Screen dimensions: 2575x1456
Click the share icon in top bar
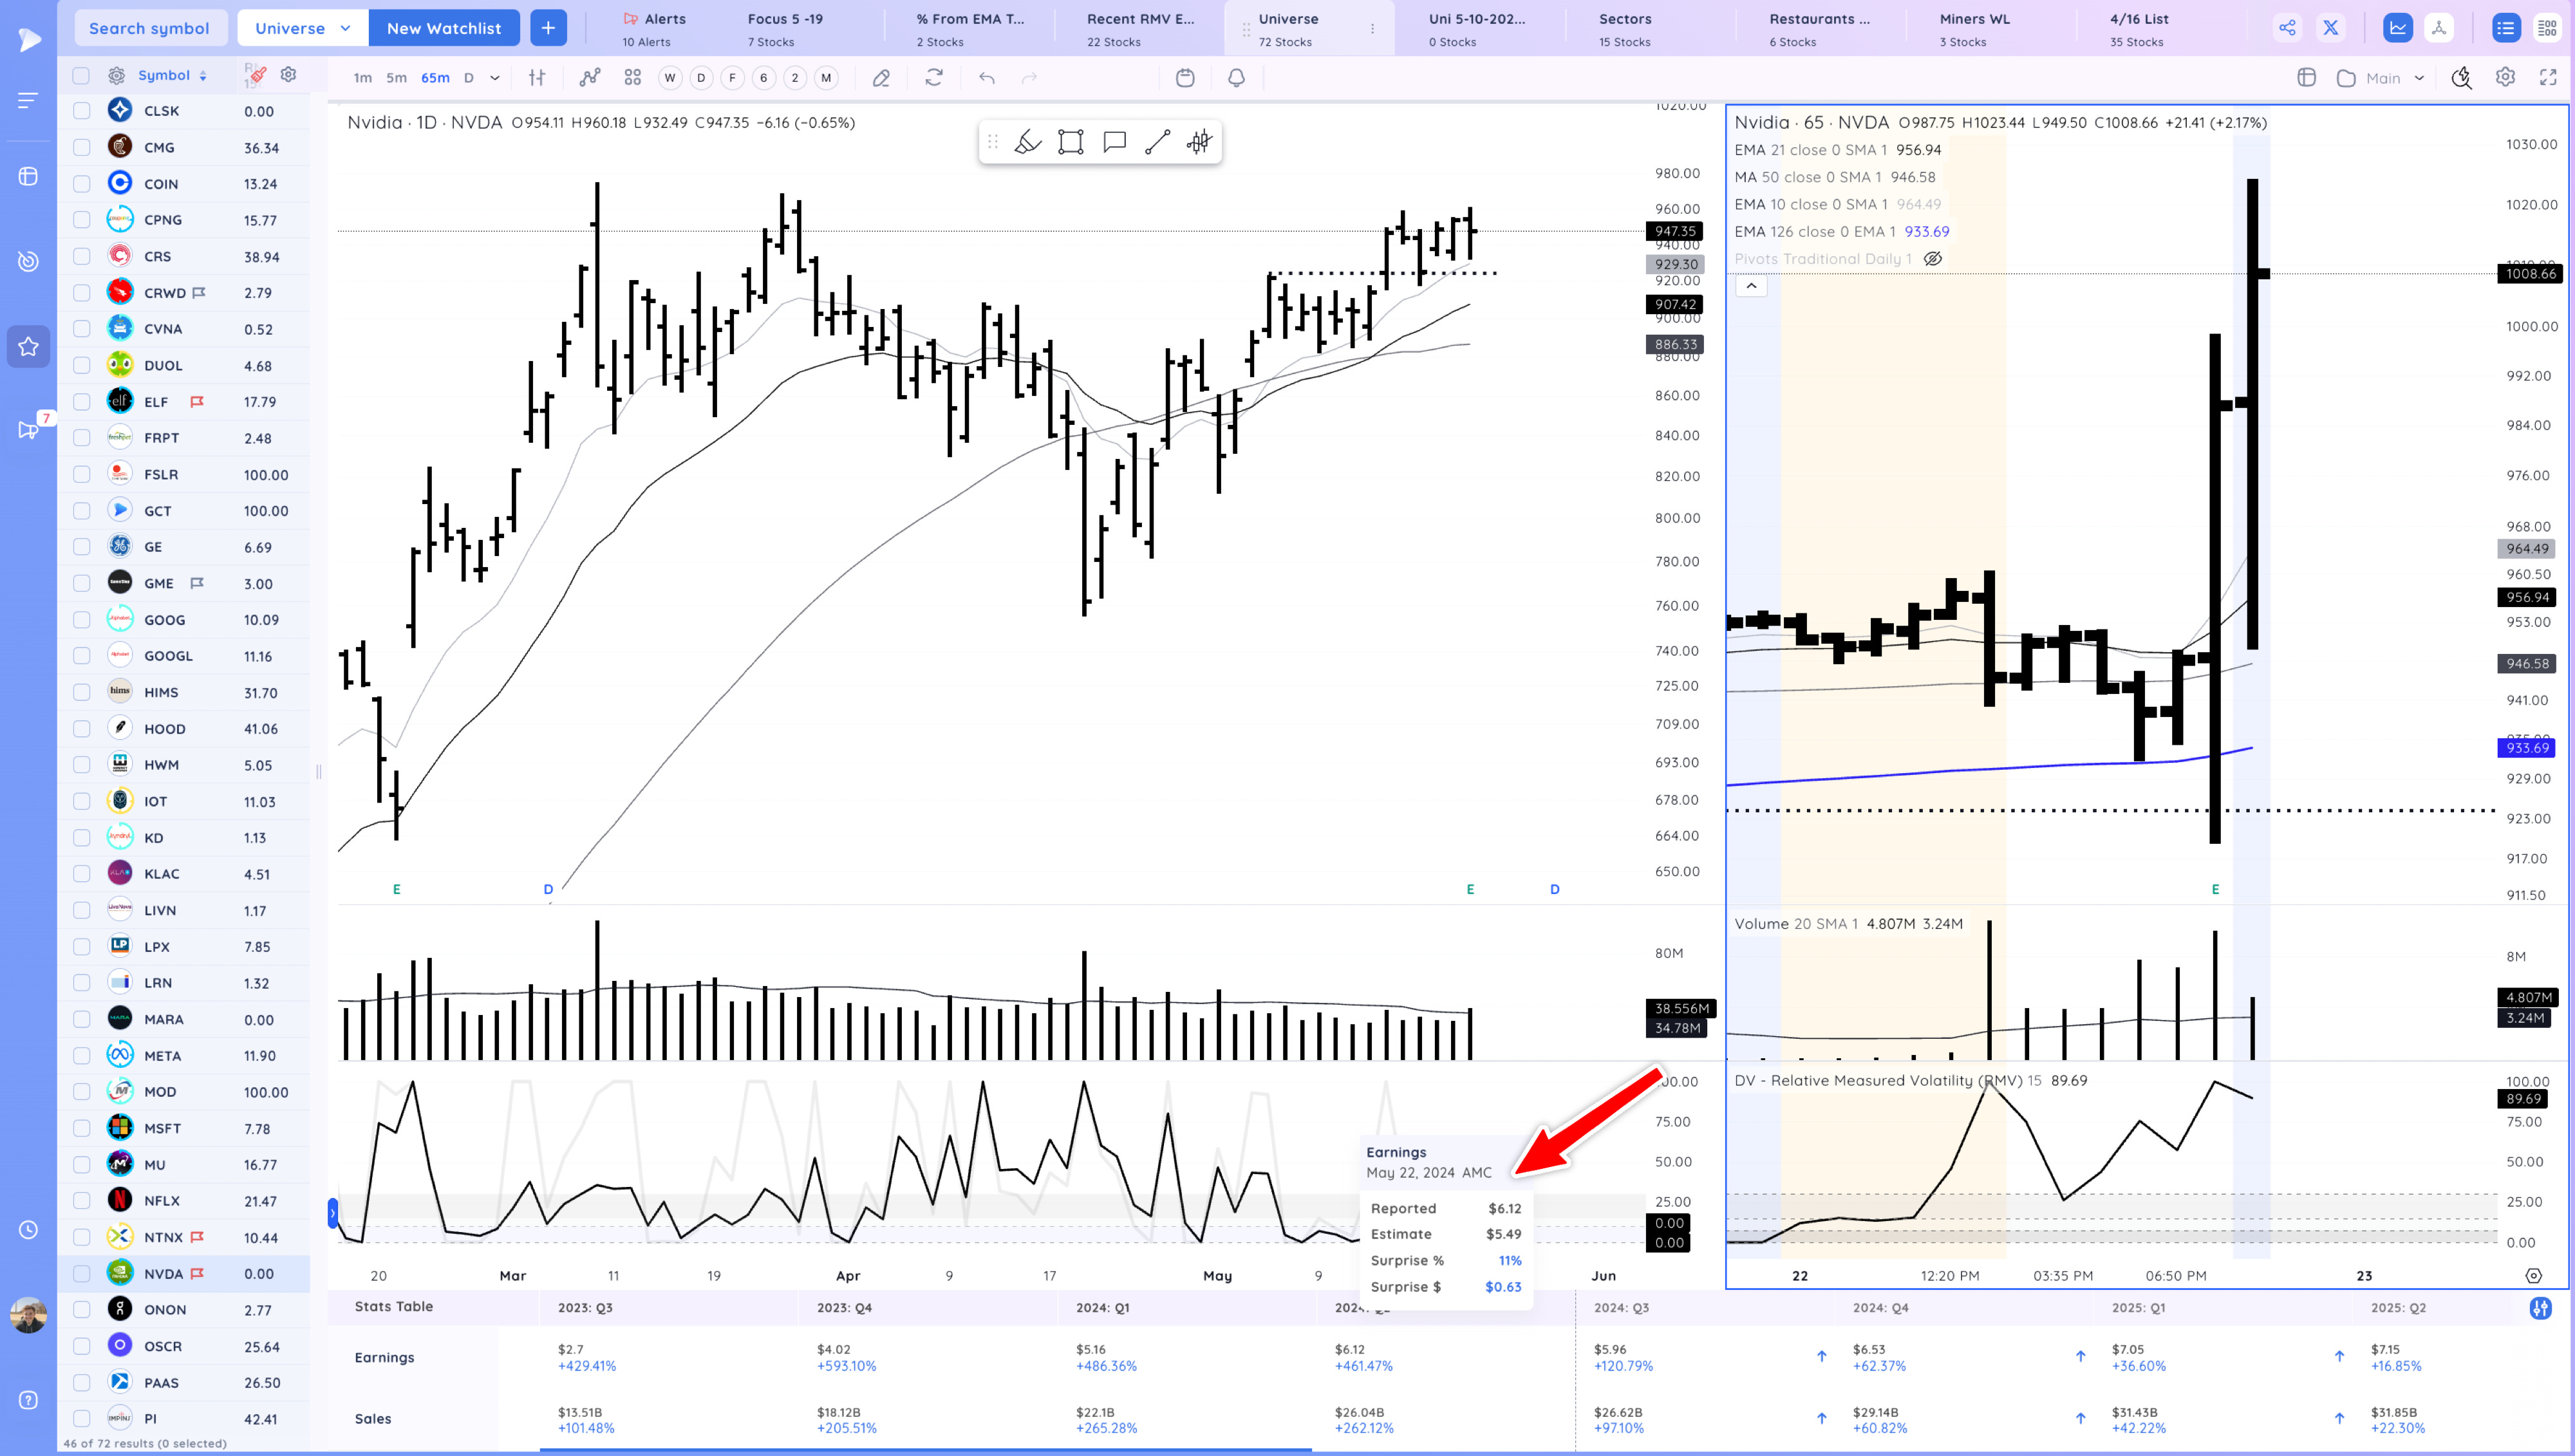click(x=2287, y=28)
